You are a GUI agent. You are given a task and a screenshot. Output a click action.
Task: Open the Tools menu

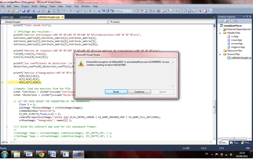(69, 6)
